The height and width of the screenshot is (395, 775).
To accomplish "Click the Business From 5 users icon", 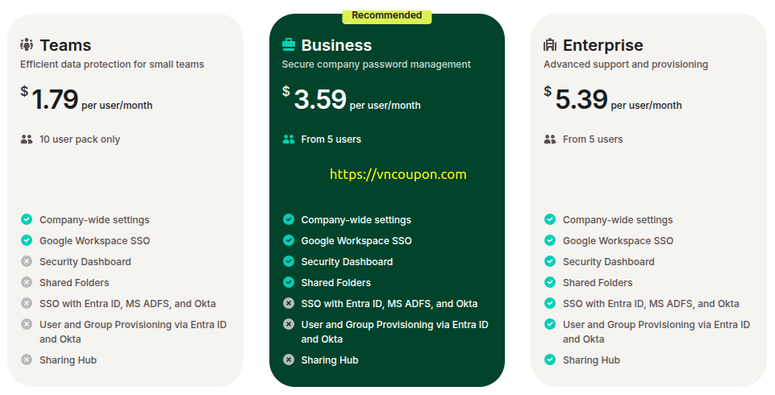I will (x=289, y=139).
